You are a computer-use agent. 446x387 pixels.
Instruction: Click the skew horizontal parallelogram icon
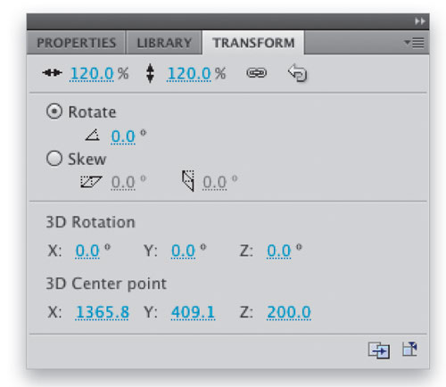pyautogui.click(x=91, y=182)
